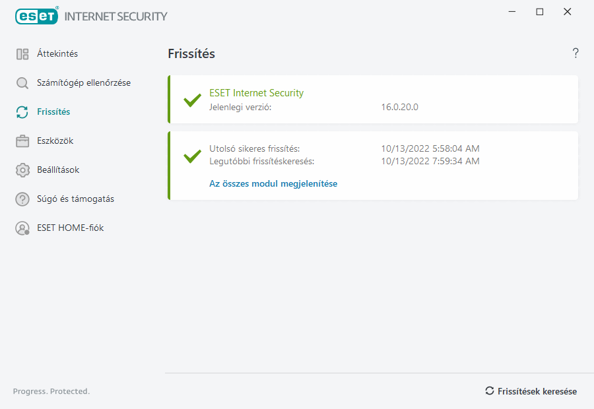Click the green checkmark beside Utolsó sikeres frissítés
The image size is (594, 409).
tap(192, 156)
